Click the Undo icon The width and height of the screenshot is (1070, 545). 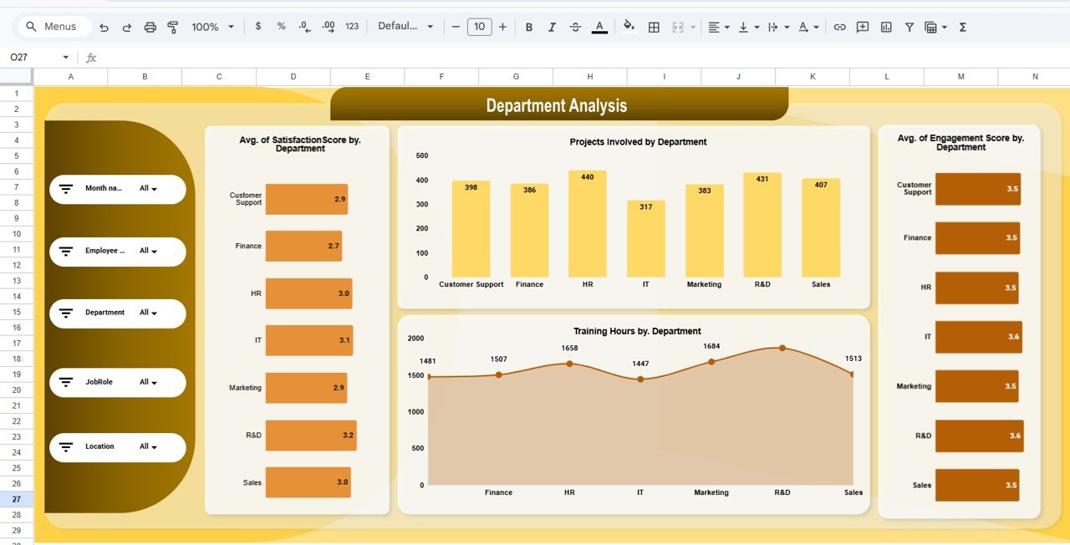[x=104, y=26]
